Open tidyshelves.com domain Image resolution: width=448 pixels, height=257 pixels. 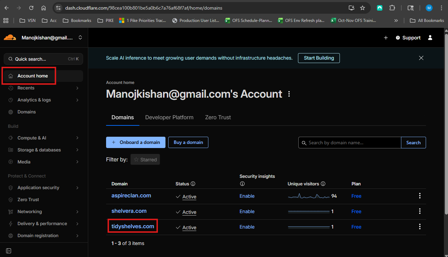pos(133,227)
